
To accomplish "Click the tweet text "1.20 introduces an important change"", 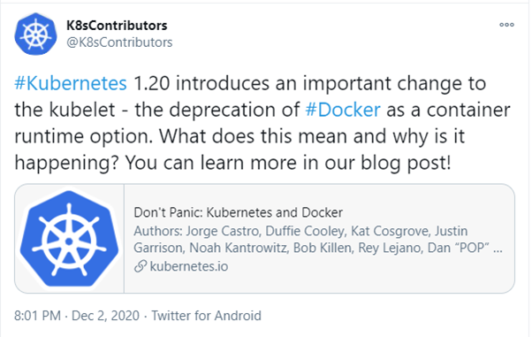I will point(262,83).
